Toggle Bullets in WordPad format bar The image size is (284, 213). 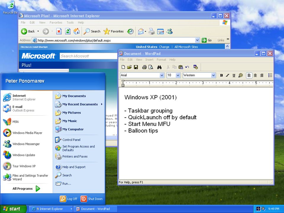pyautogui.click(x=270, y=75)
